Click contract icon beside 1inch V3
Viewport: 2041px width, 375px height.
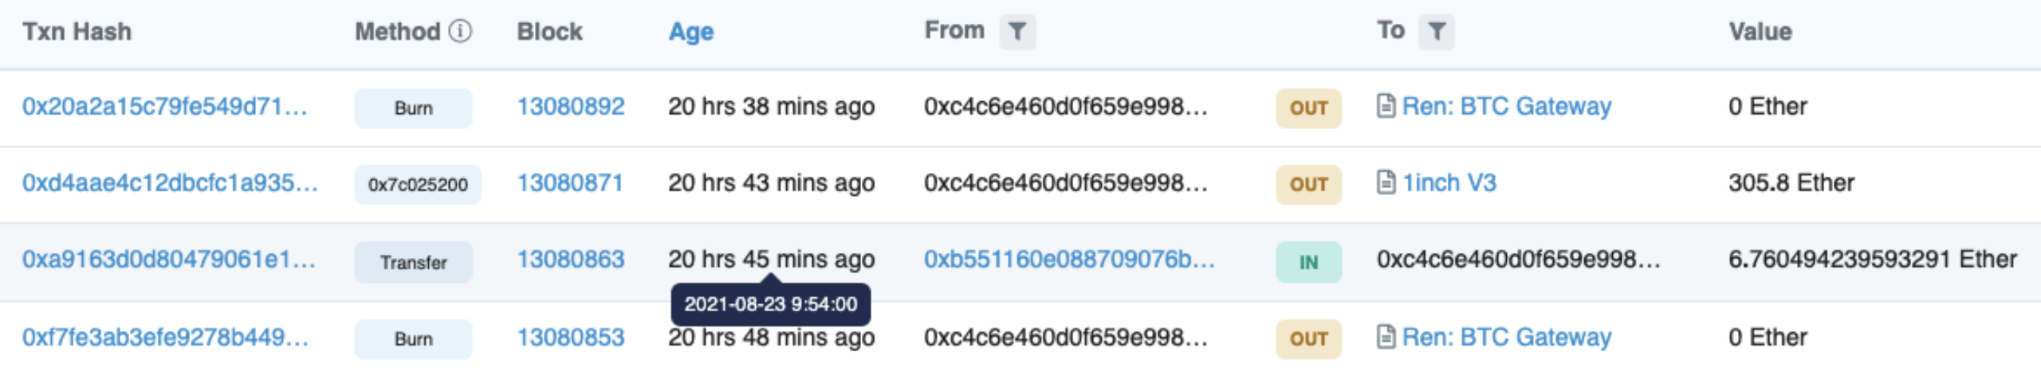point(1386,182)
